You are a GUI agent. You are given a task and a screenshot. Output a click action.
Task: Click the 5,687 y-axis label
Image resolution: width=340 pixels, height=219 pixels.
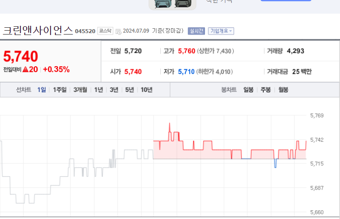(x=317, y=188)
